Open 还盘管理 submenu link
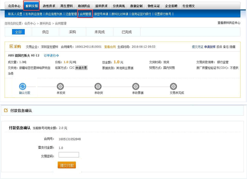This screenshot has width=247, height=179. (x=71, y=14)
